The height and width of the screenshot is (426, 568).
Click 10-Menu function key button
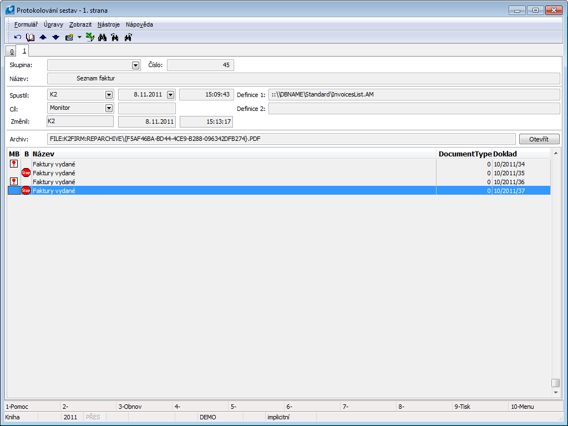click(536, 407)
